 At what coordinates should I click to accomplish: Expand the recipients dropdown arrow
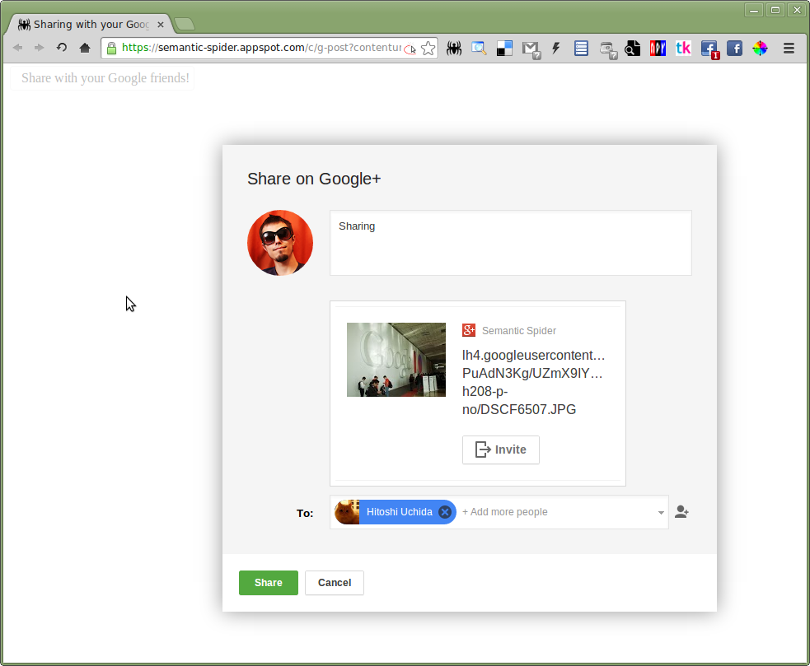pos(661,513)
